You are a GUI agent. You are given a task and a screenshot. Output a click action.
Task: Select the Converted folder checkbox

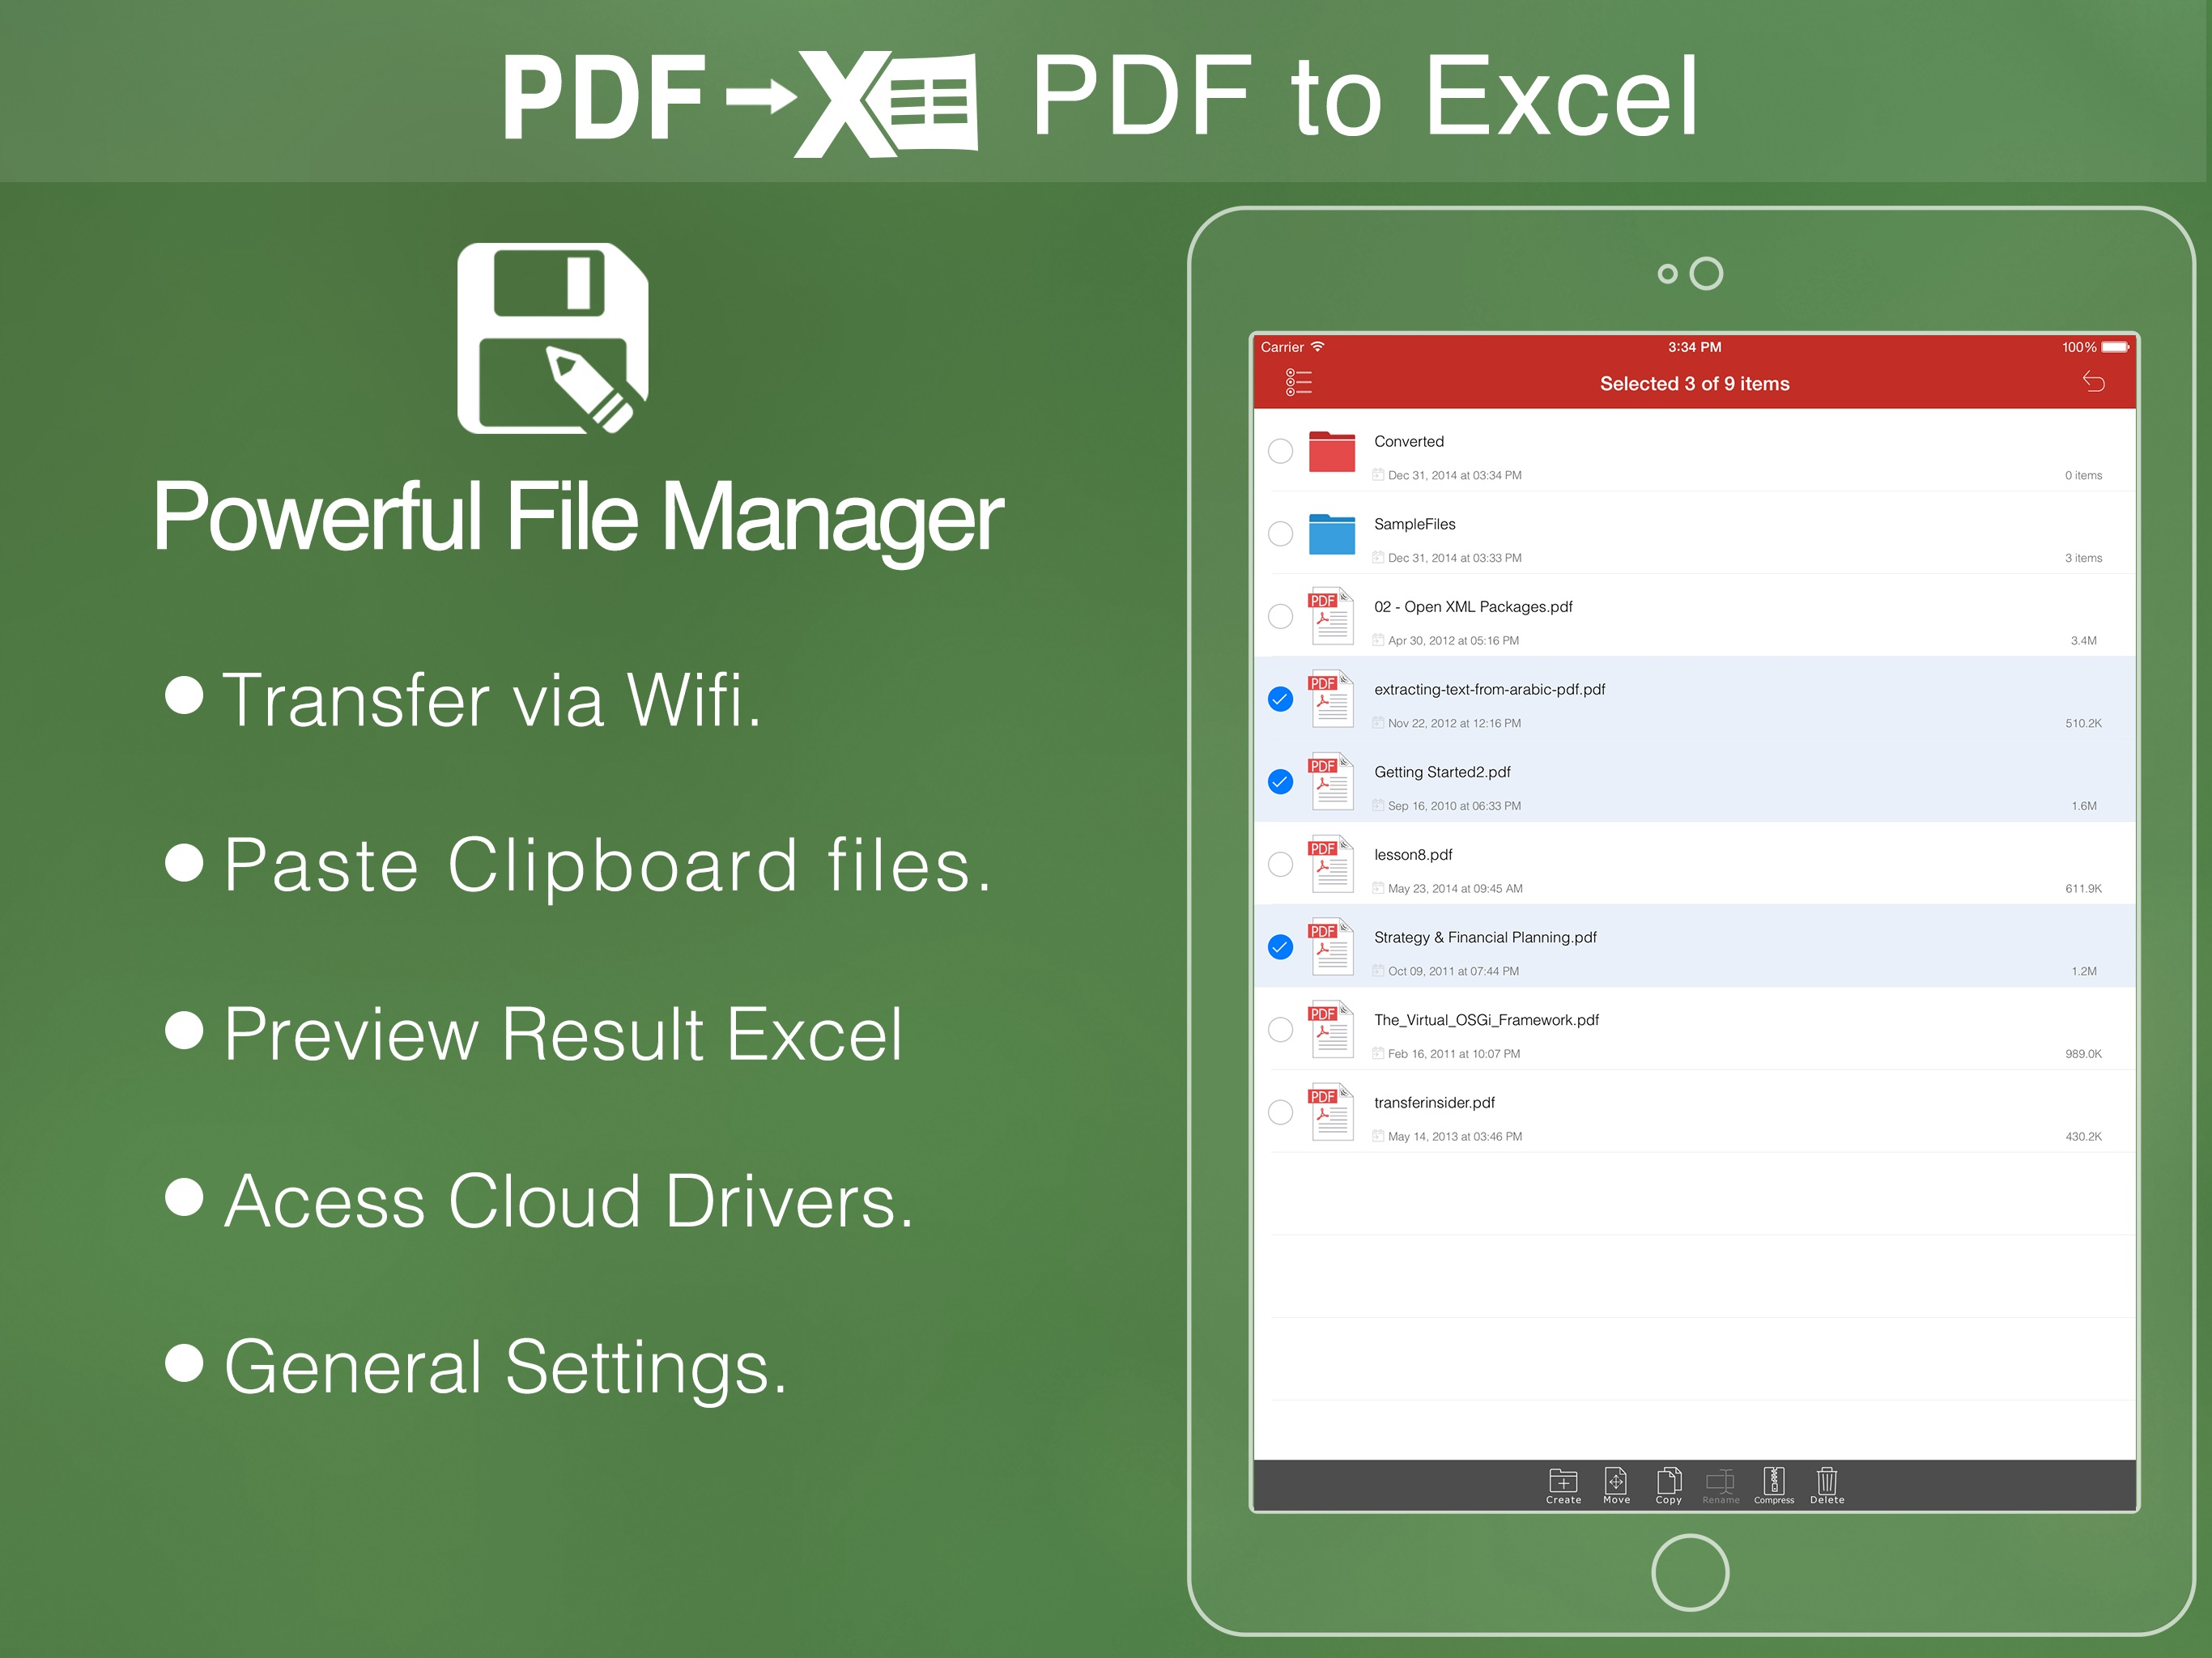[1280, 451]
